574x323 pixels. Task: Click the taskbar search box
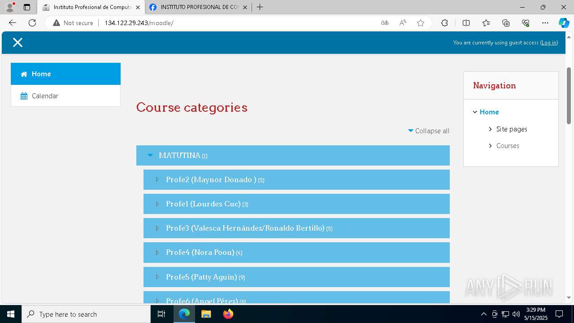(x=86, y=314)
